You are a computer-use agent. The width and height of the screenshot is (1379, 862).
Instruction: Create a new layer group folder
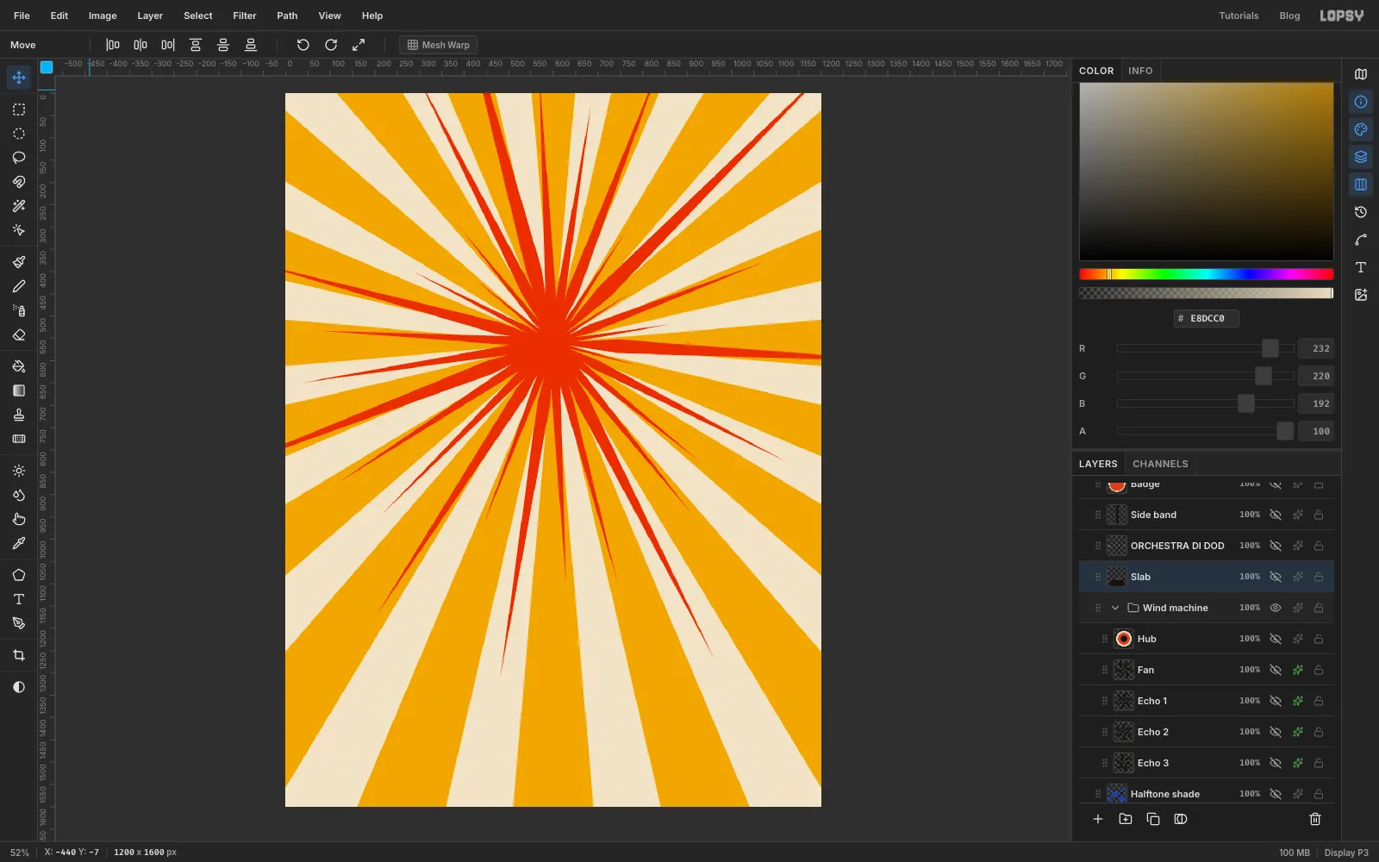[x=1126, y=819]
